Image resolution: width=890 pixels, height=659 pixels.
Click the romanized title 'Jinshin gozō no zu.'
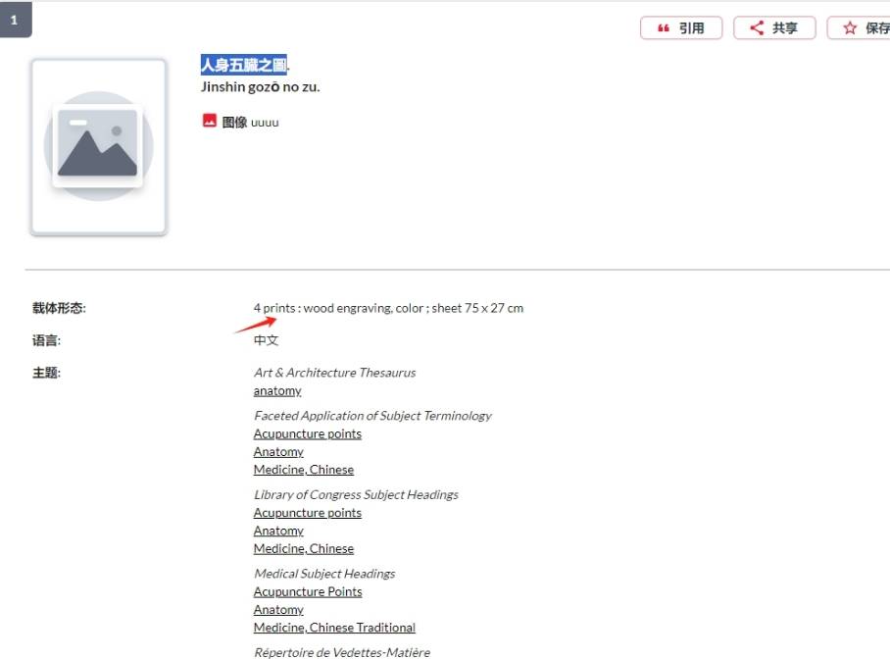(x=261, y=87)
